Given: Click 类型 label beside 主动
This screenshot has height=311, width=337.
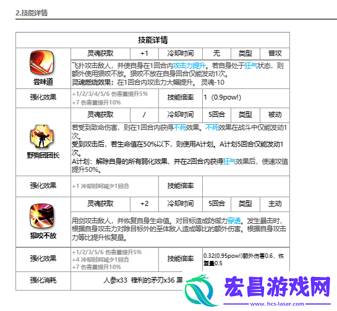Looking at the screenshot, I should pyautogui.click(x=245, y=203).
